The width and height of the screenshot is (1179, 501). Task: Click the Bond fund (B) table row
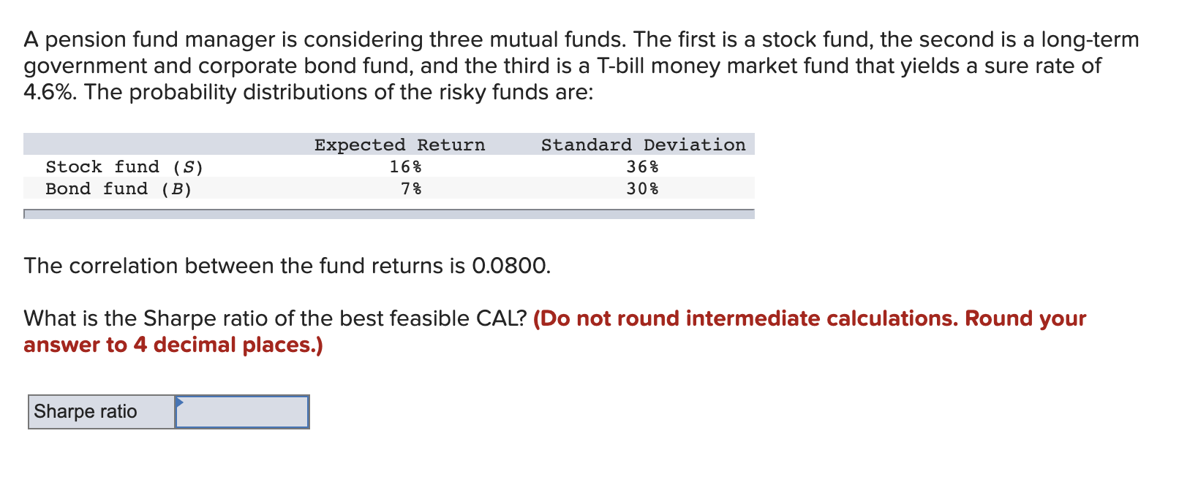coord(119,188)
